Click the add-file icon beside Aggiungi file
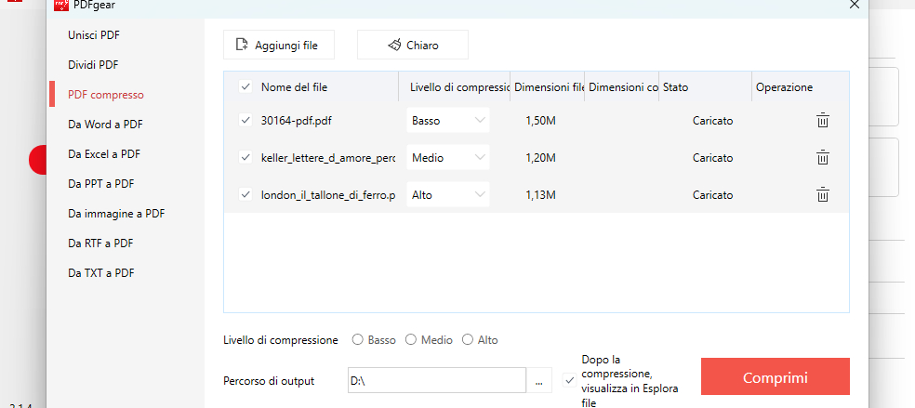Image resolution: width=915 pixels, height=408 pixels. 242,45
